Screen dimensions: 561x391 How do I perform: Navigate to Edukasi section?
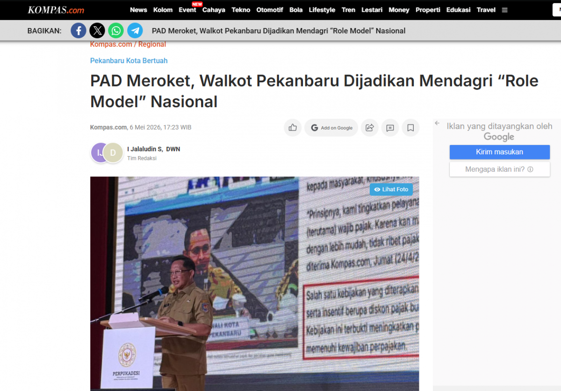pos(458,10)
